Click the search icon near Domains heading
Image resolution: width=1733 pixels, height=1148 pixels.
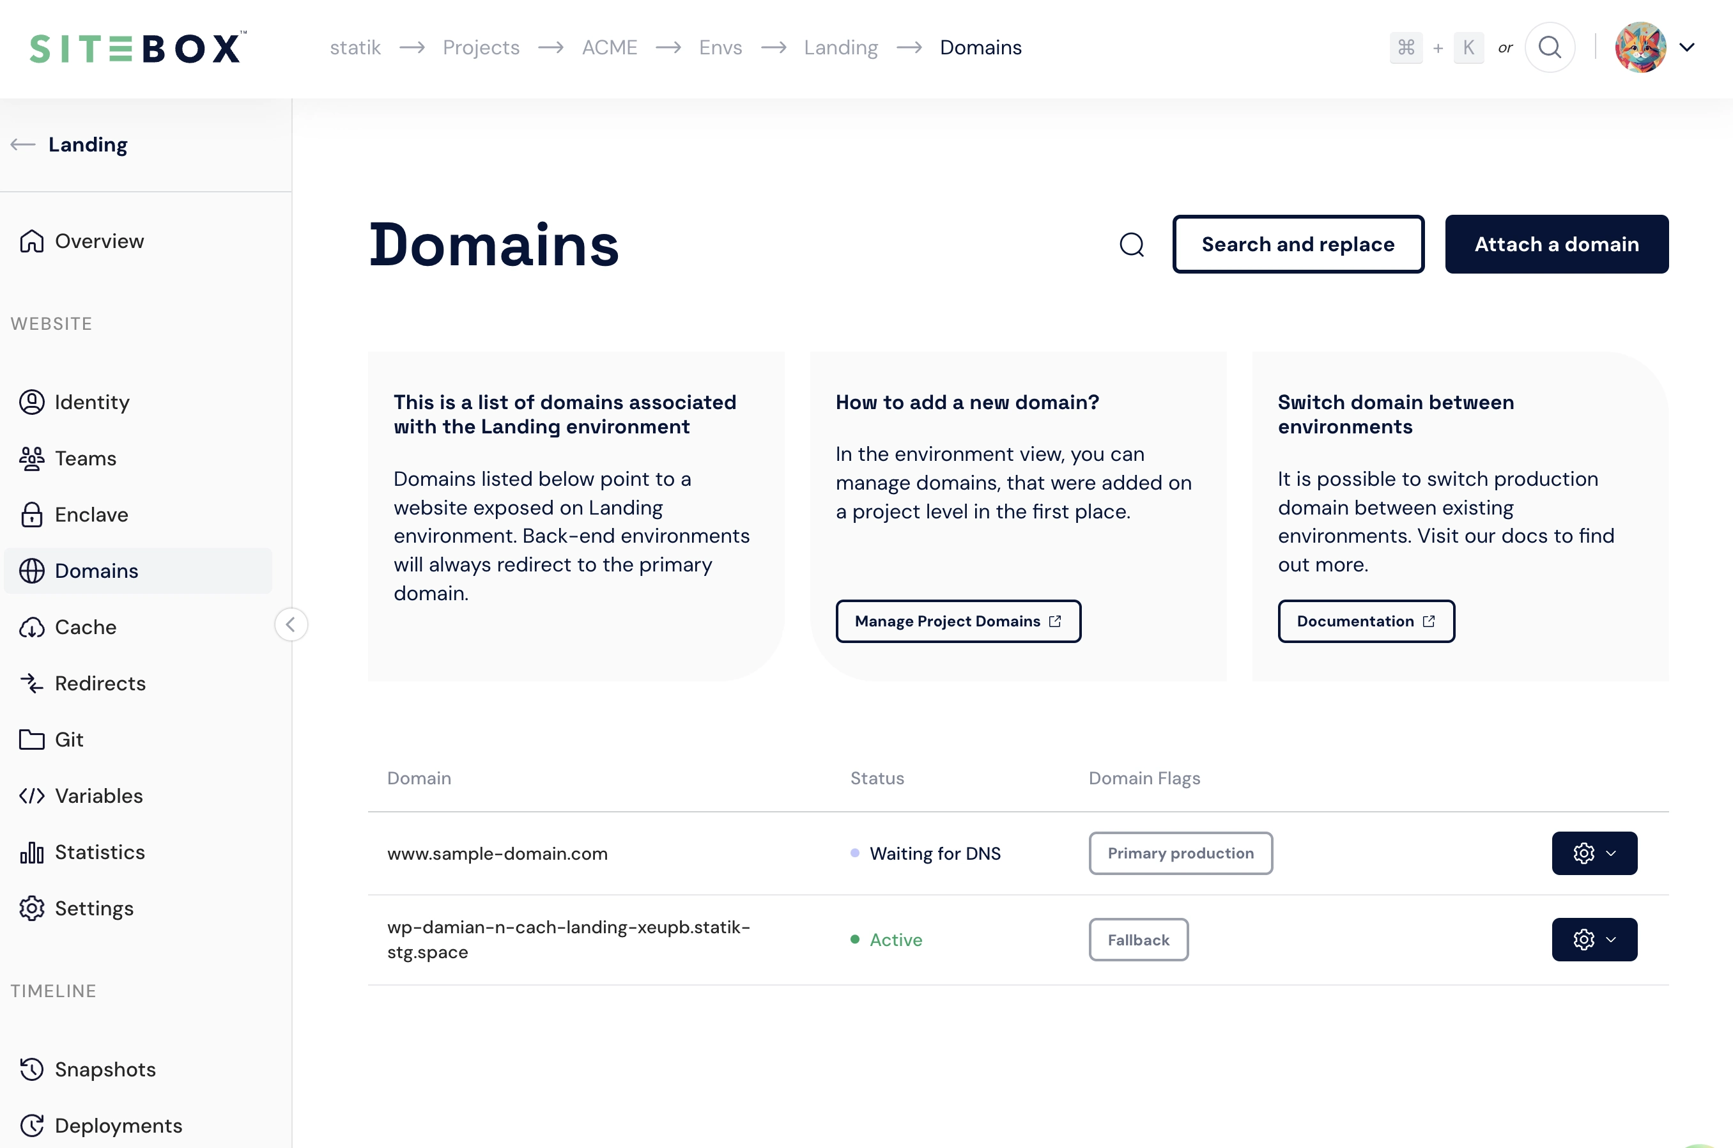1131,244
